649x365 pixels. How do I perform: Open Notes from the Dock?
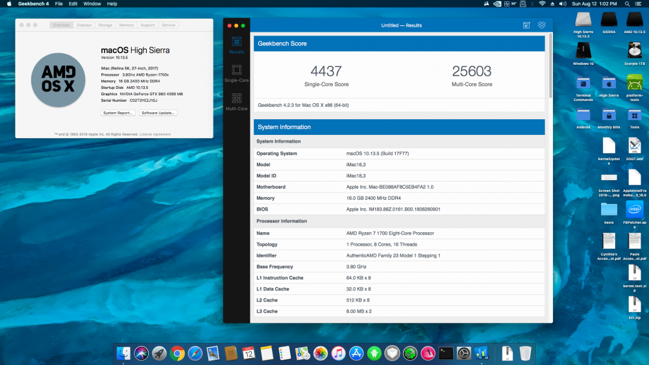(x=267, y=353)
